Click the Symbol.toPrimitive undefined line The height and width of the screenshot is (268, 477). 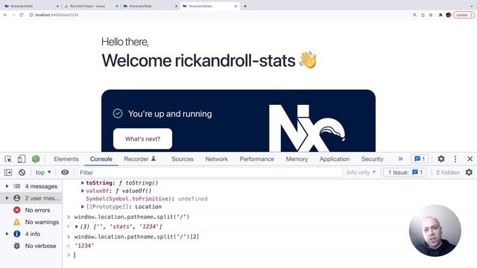[147, 199]
